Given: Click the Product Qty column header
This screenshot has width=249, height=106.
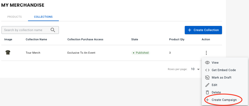Looking at the screenshot, I should [x=177, y=40].
